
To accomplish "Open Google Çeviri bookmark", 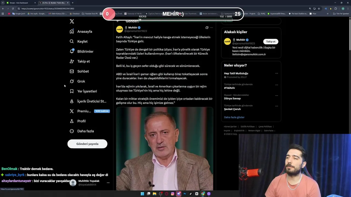I will click(x=19, y=14).
